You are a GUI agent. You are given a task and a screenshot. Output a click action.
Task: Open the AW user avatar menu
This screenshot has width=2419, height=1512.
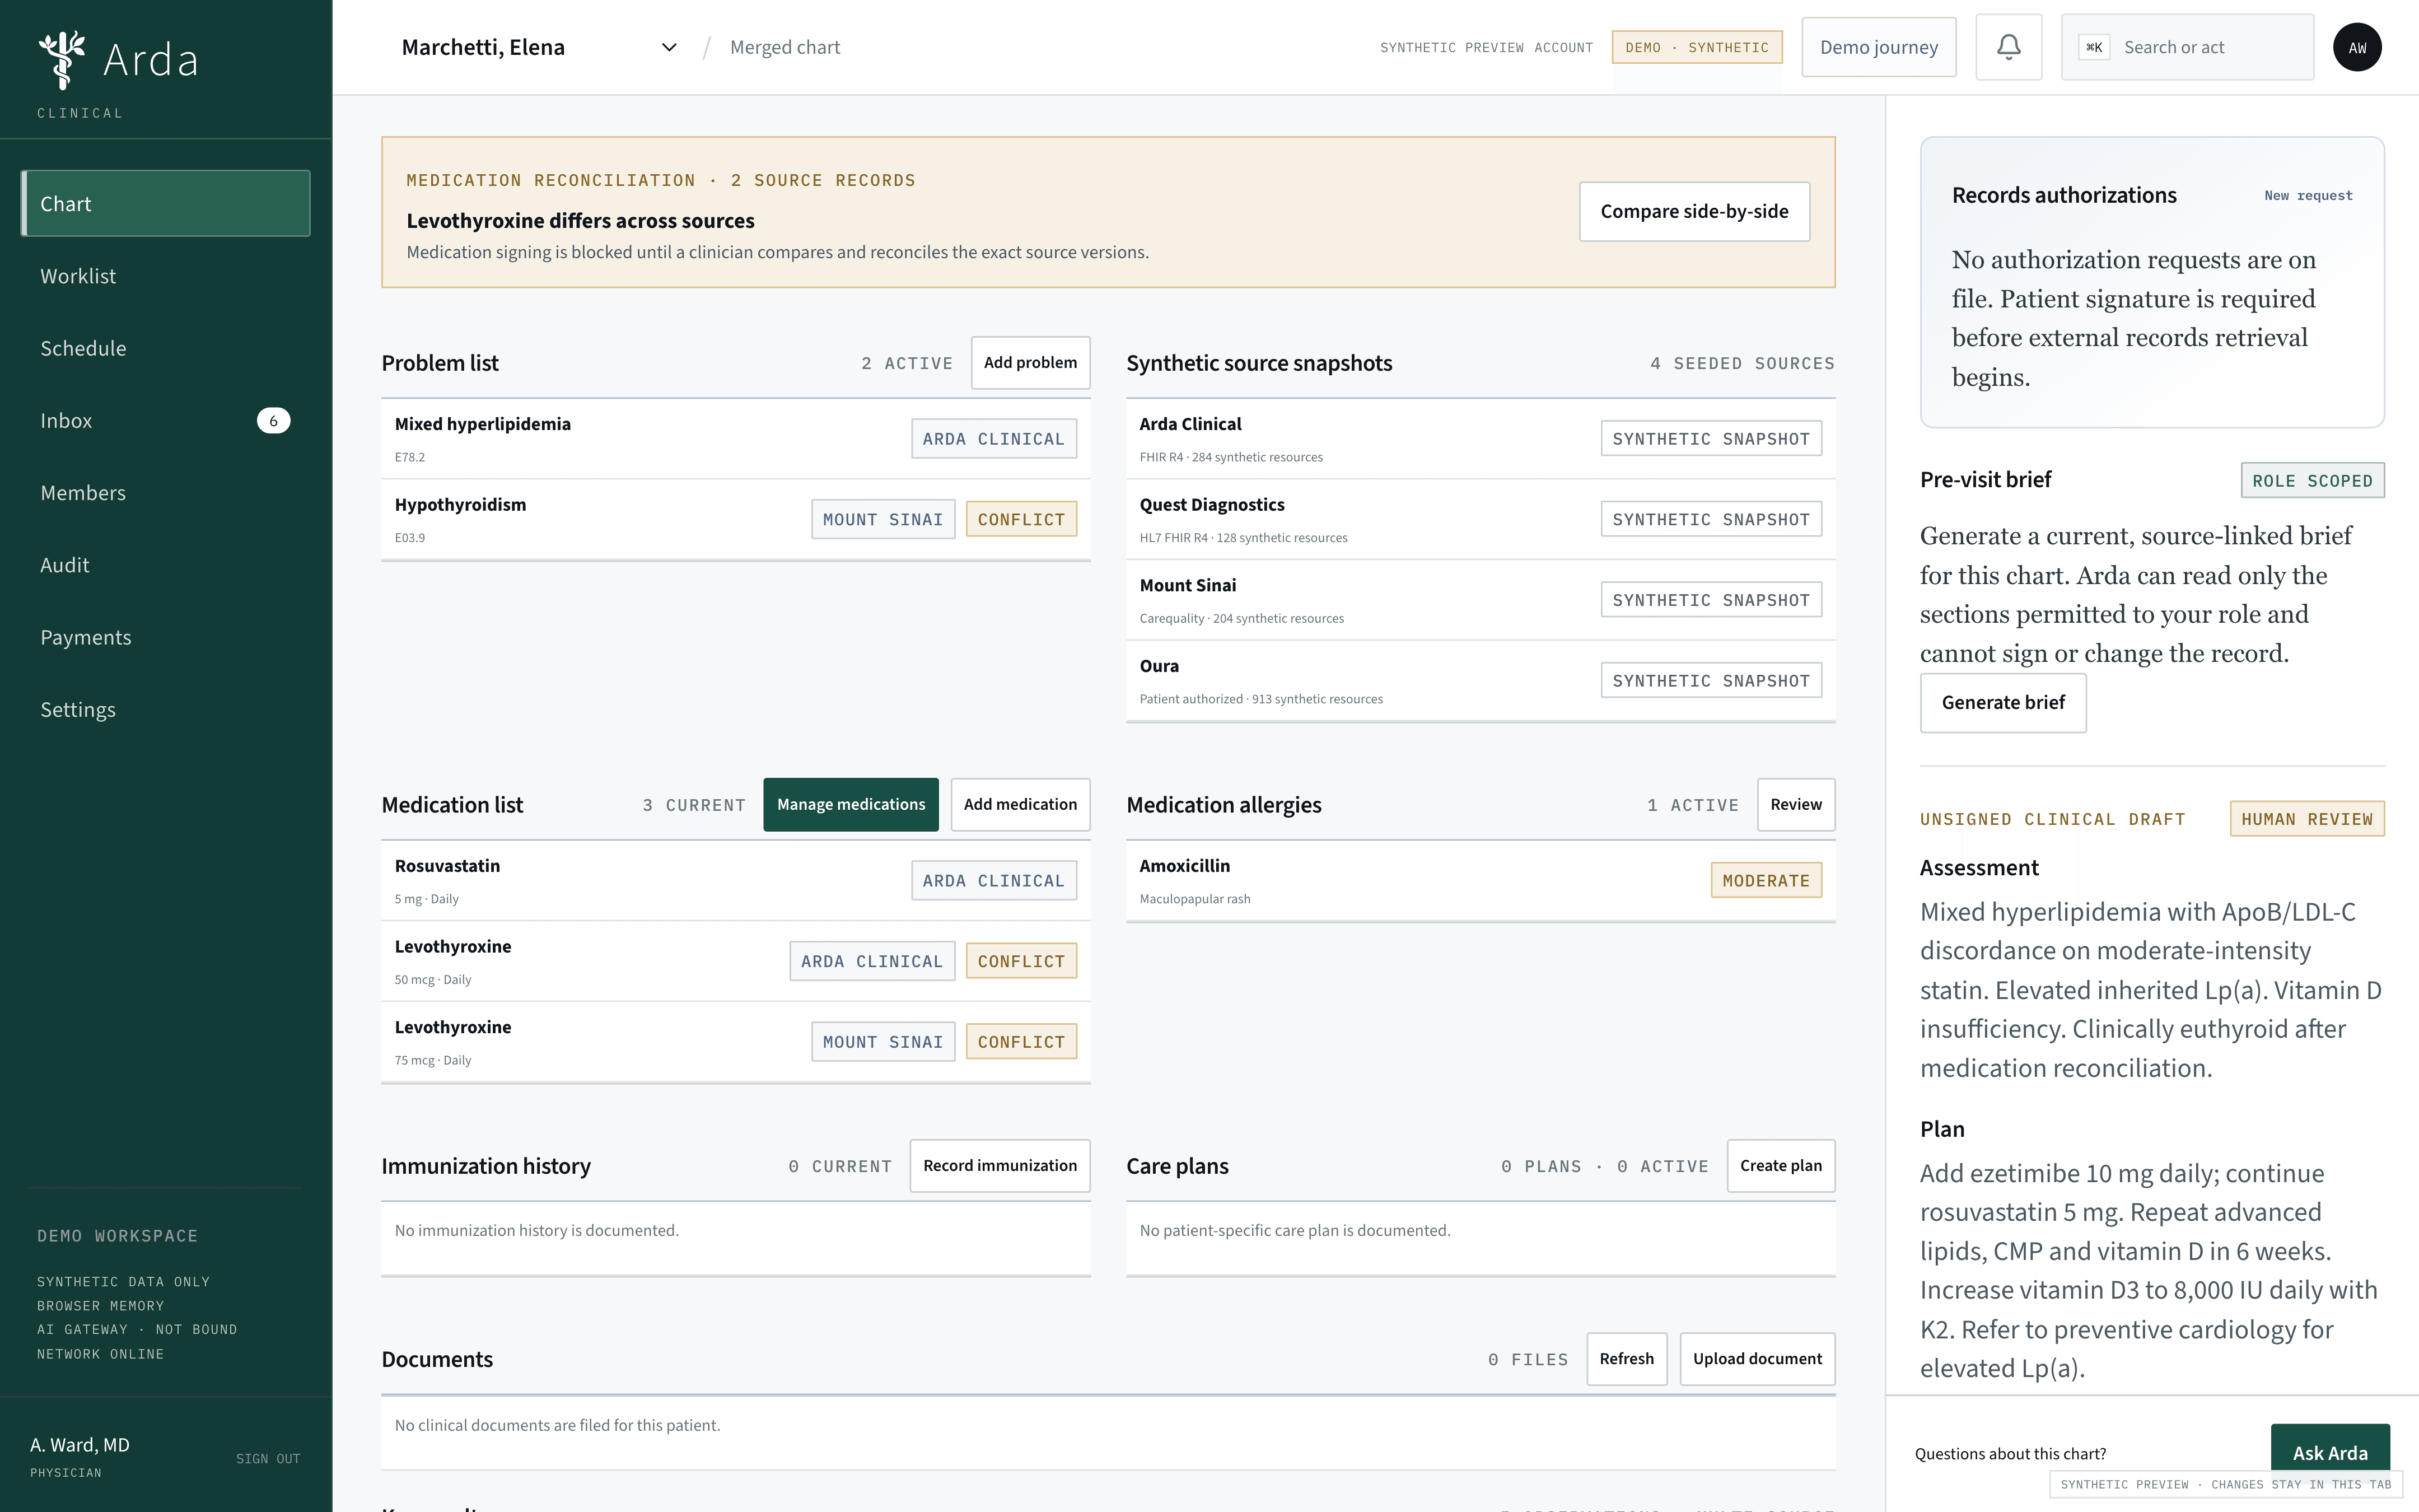2357,47
